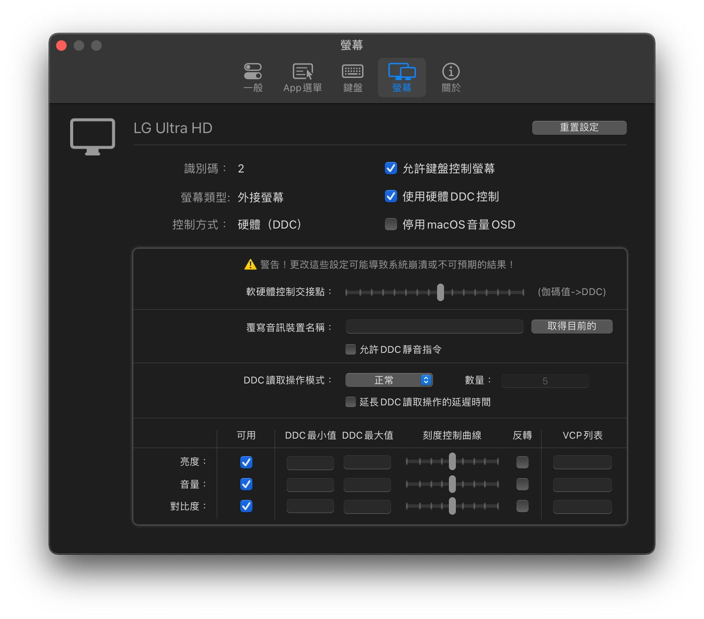Viewport: 704px width, 619px height.
Task: Click the (伽碼值->DDC) label
Action: coord(572,292)
